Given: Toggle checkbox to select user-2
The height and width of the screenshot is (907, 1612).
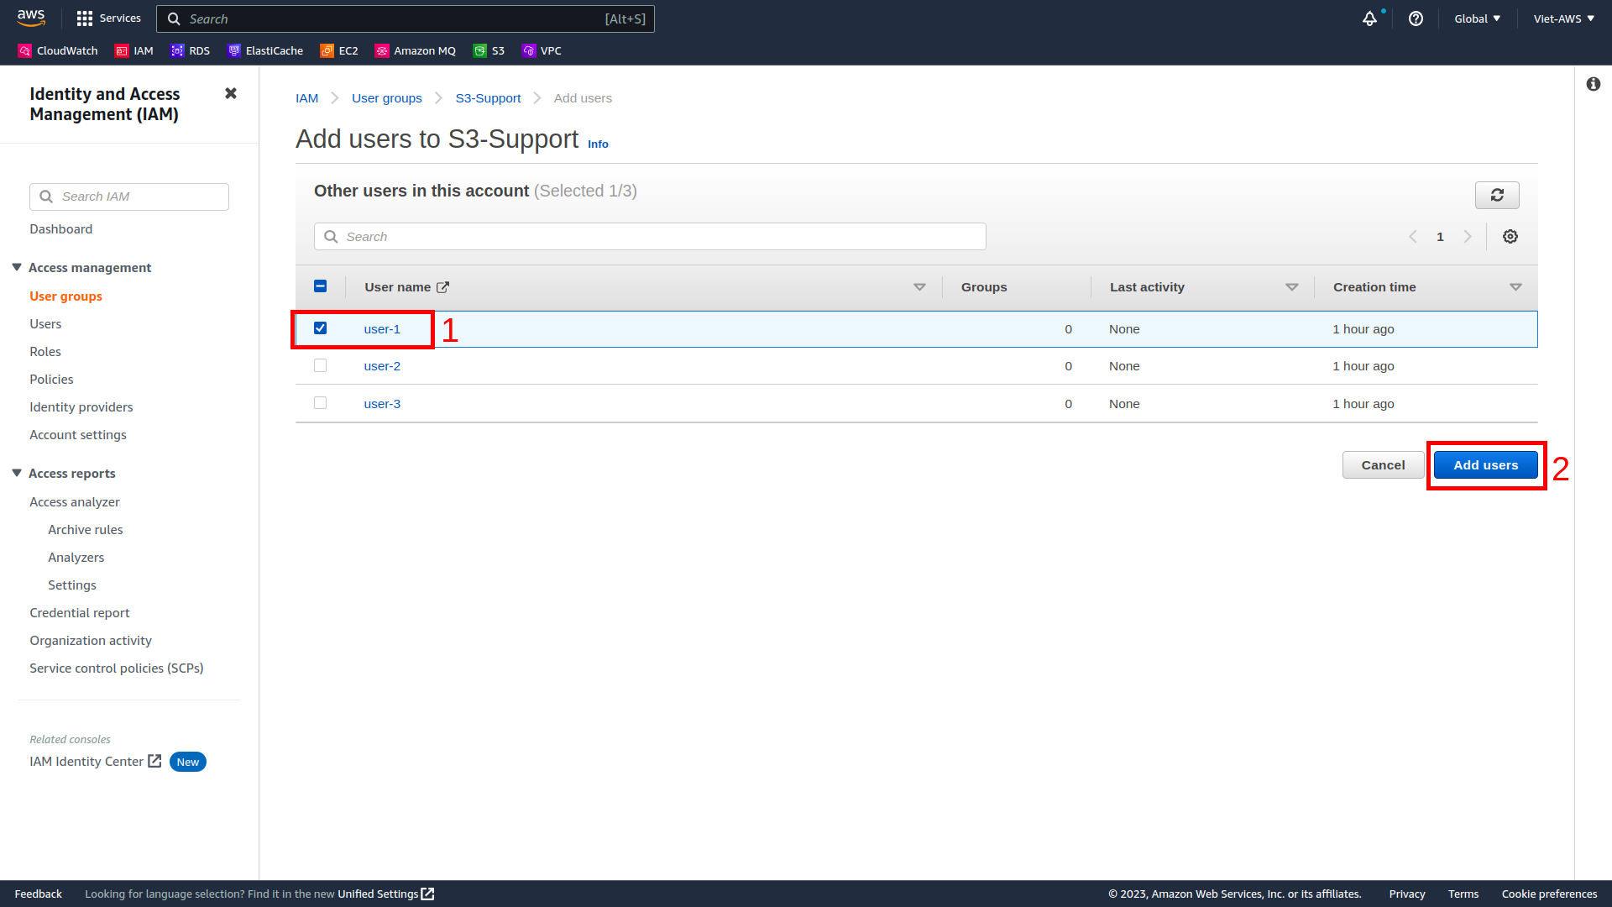Looking at the screenshot, I should [x=321, y=365].
